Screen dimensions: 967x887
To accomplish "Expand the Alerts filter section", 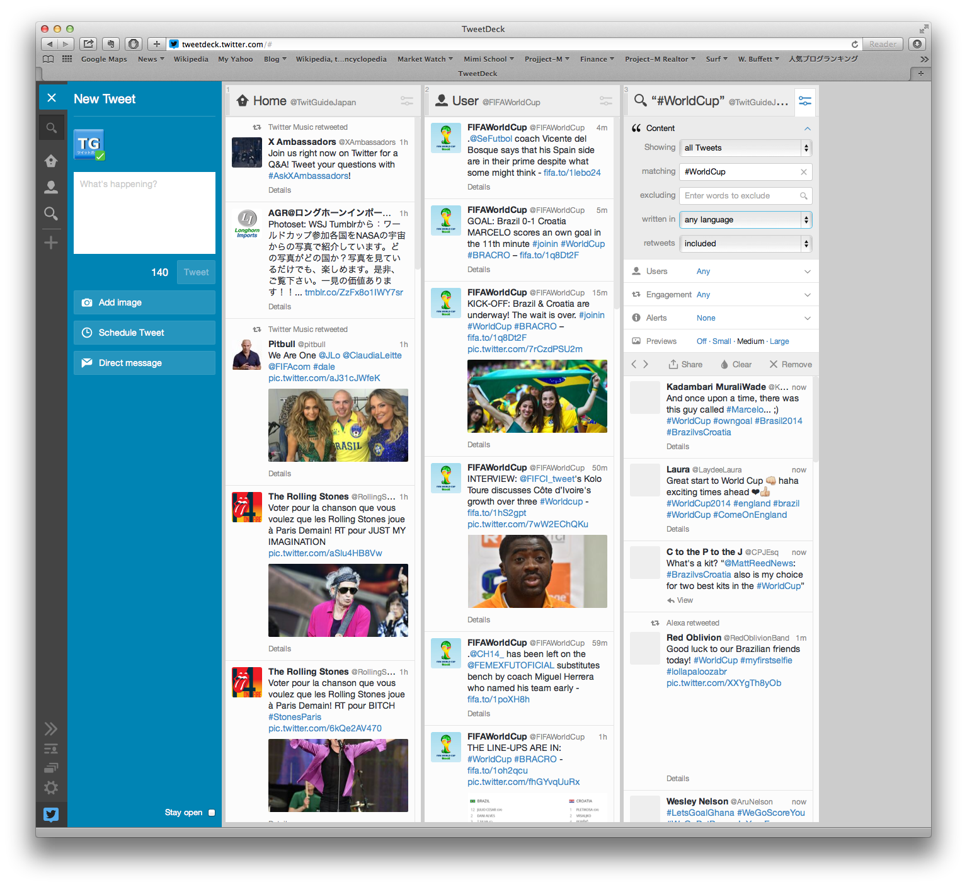I will [721, 318].
